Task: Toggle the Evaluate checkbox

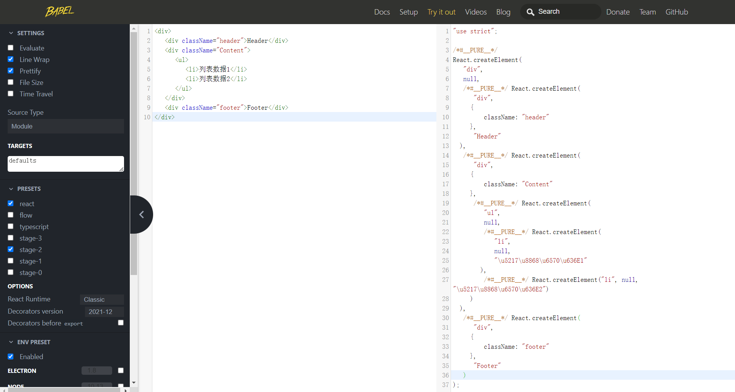Action: pyautogui.click(x=11, y=48)
